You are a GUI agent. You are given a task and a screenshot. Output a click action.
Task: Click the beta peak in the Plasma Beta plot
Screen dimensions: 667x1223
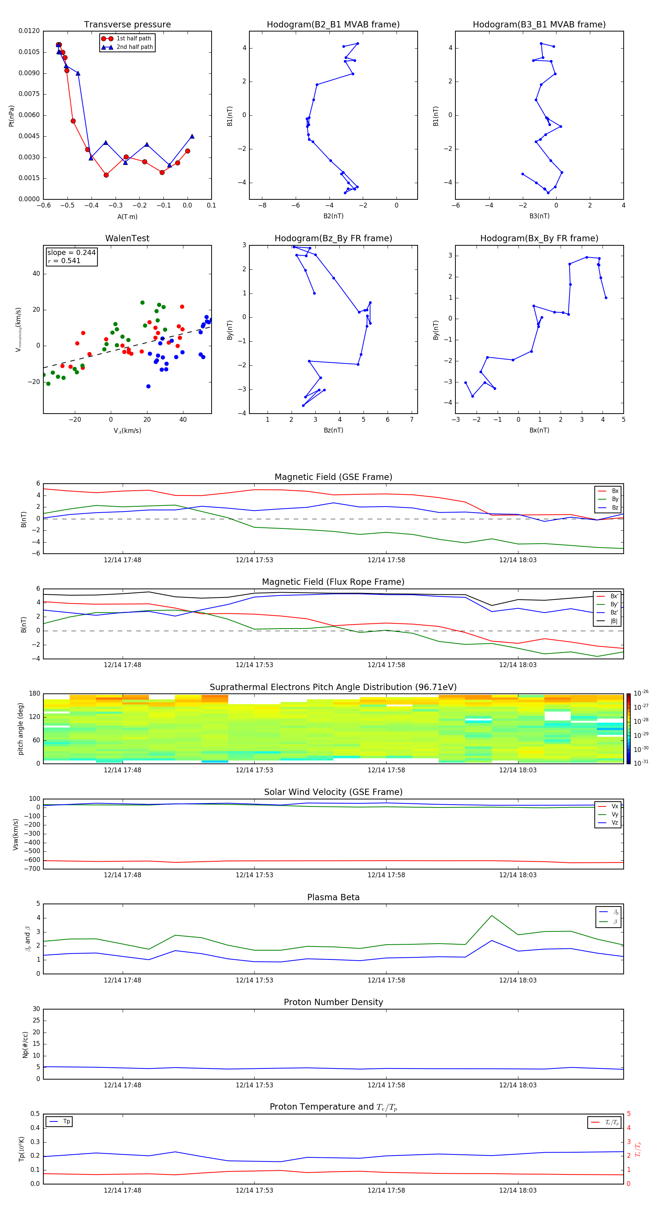tap(491, 915)
